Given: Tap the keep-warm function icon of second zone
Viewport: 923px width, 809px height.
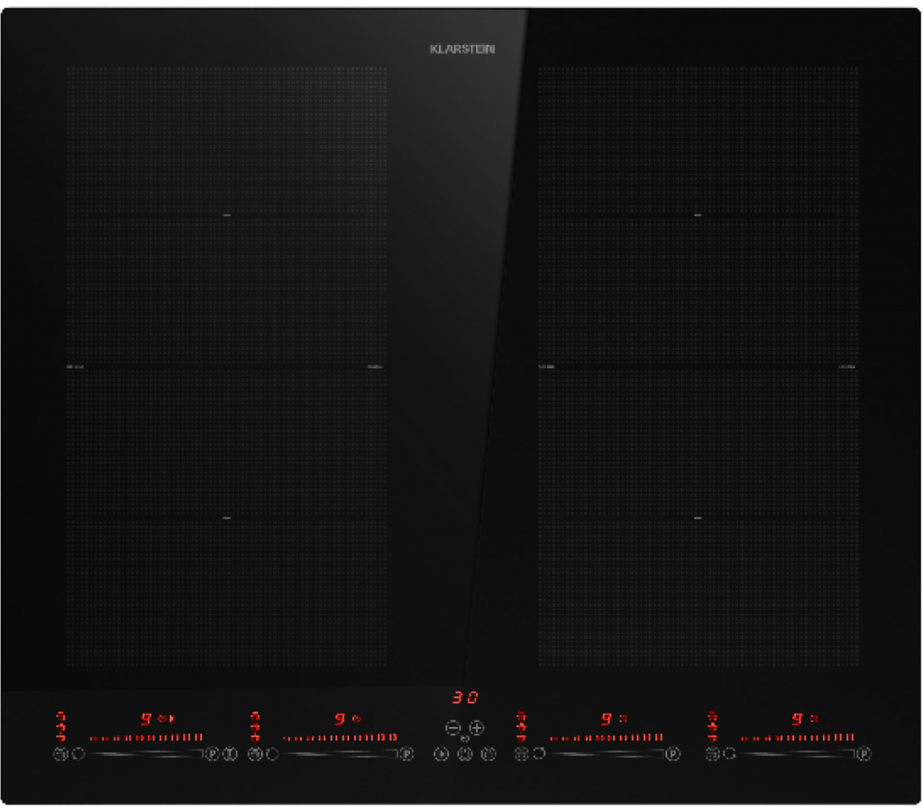Looking at the screenshot, I should coord(254,754).
